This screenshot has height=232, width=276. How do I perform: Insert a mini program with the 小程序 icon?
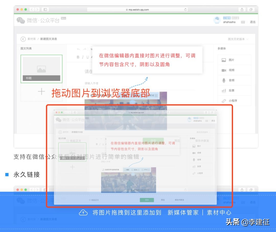point(224,101)
